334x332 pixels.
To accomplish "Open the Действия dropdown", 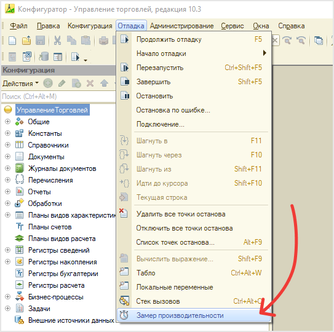I will tap(21, 84).
